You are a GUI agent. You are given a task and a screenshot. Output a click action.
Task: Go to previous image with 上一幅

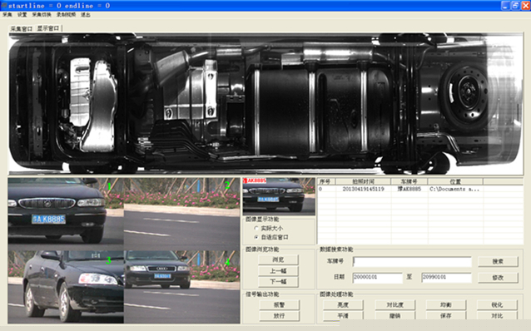(x=278, y=271)
